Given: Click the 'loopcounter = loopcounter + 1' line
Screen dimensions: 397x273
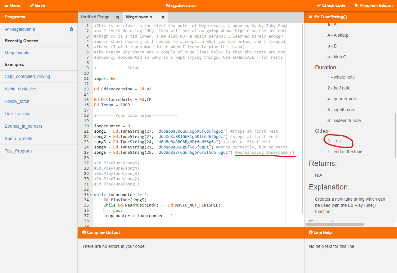Looking at the screenshot, I should coord(138,216).
